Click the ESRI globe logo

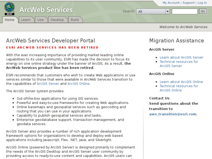point(9,9)
